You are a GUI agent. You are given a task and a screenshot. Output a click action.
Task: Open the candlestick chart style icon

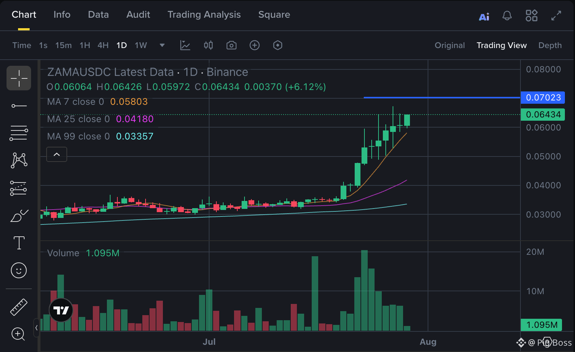click(x=208, y=45)
